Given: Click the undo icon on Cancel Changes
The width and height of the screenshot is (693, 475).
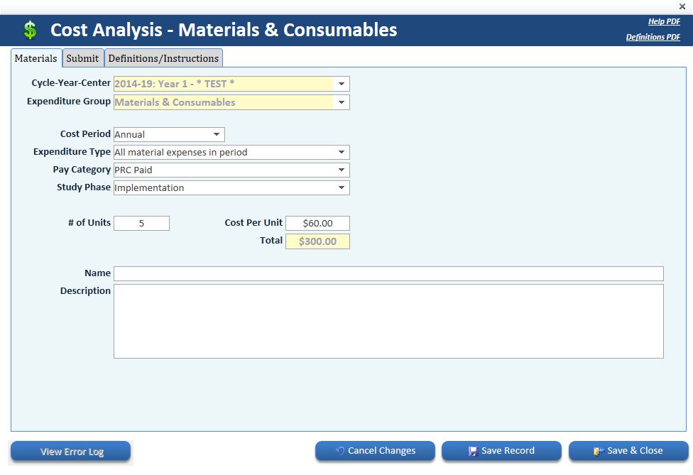Looking at the screenshot, I should click(340, 451).
